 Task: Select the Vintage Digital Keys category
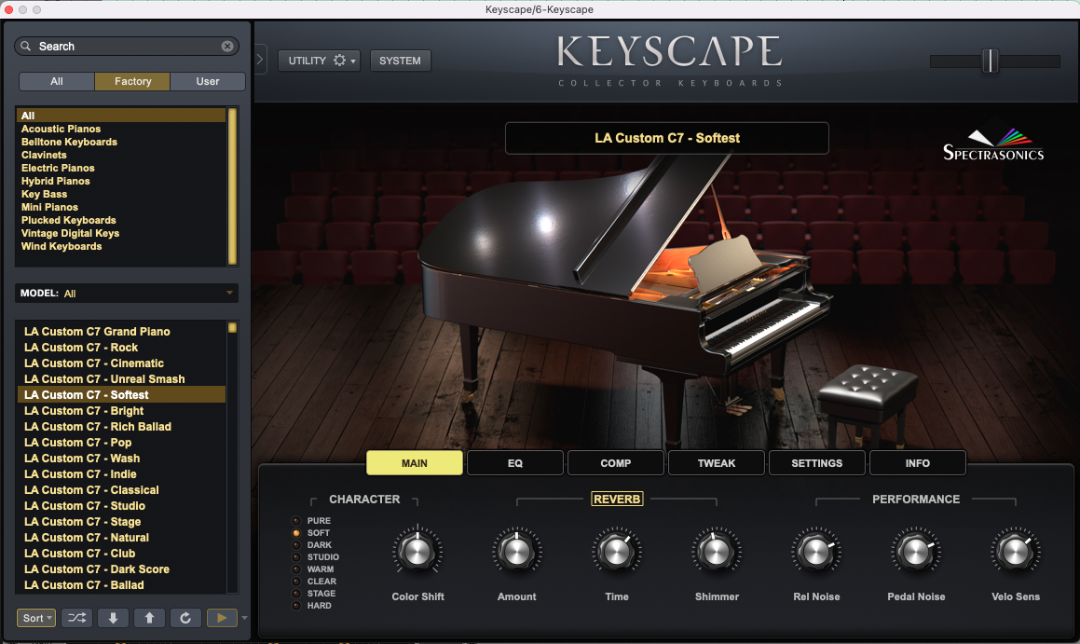coord(70,234)
